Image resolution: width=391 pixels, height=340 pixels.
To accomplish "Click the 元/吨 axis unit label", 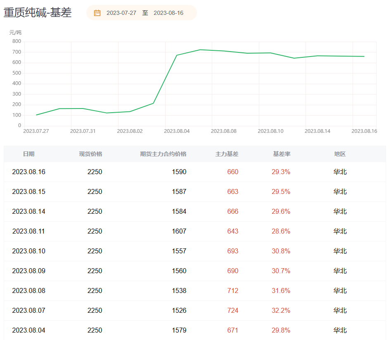I will point(15,33).
